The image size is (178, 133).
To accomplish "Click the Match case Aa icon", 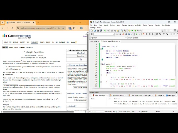I will point(129,34).
